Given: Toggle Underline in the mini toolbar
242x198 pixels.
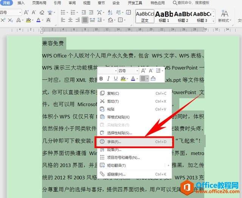Looking at the screenshot, I should tap(116, 79).
